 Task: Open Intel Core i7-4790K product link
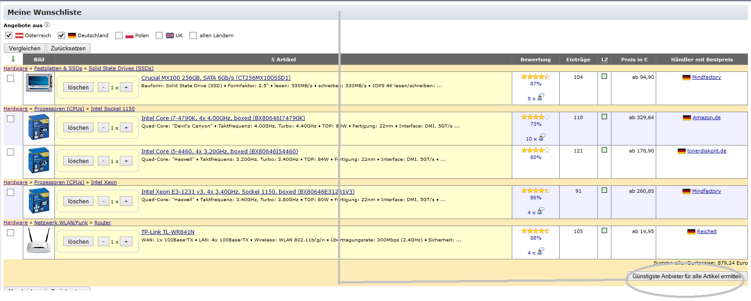pyautogui.click(x=223, y=118)
